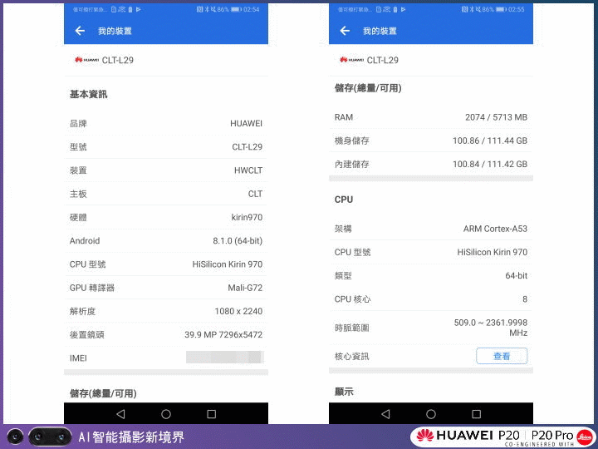Click the 我的裝置 title on right phone
Viewport: 598px width, 449px height.
[380, 31]
